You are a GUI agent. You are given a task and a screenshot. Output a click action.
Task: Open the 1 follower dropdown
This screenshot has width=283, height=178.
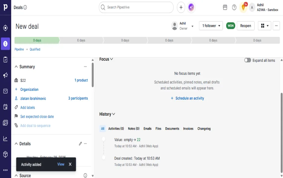click(x=211, y=26)
